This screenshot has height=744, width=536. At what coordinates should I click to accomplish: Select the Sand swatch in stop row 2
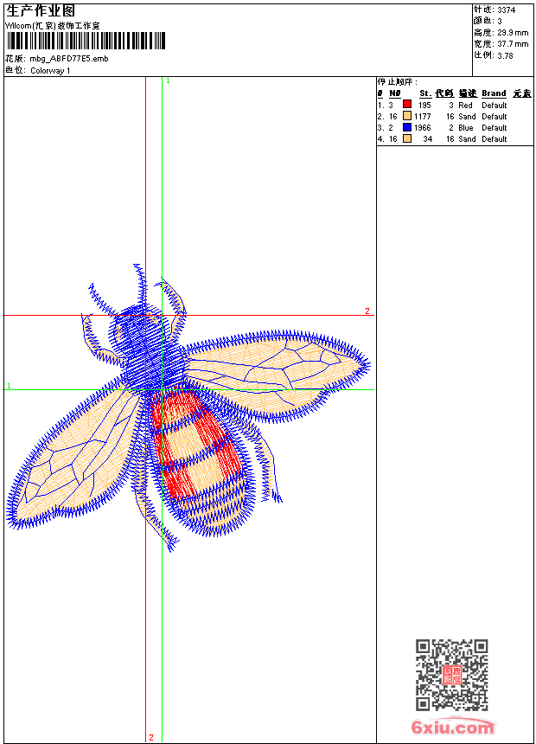407,116
